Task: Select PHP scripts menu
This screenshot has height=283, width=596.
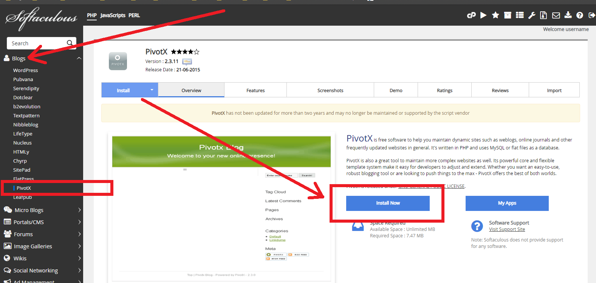Action: pyautogui.click(x=92, y=15)
